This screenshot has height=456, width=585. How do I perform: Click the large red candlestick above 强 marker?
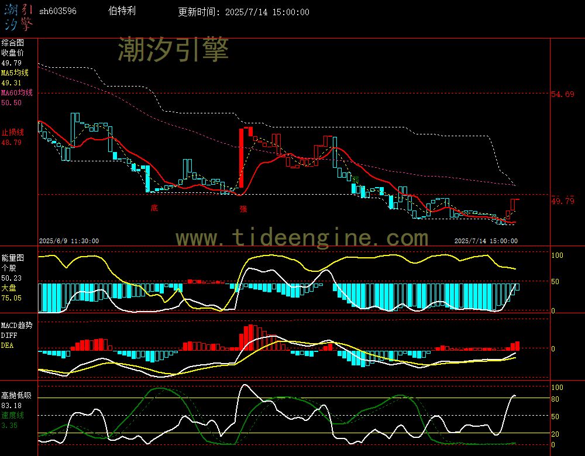(242, 158)
